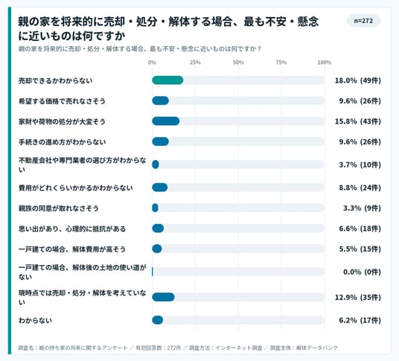The image size is (399, 361).
Task: Click the 3.7% (10件) value label
Action: pyautogui.click(x=360, y=164)
